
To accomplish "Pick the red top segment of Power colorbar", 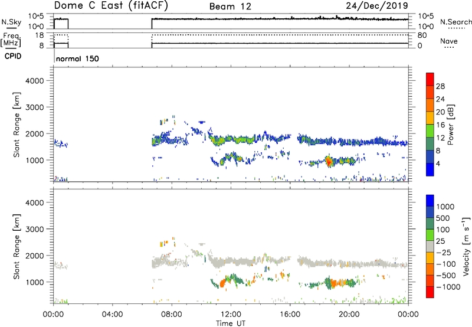I will point(430,79).
